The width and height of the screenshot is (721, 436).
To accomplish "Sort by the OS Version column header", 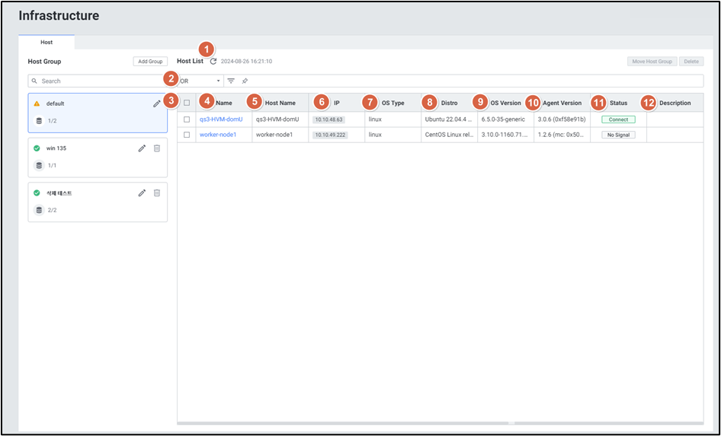I will [x=505, y=103].
